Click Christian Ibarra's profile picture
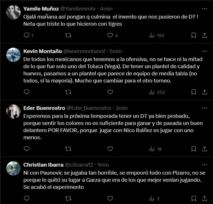The height and width of the screenshot is (204, 213). [x=13, y=168]
